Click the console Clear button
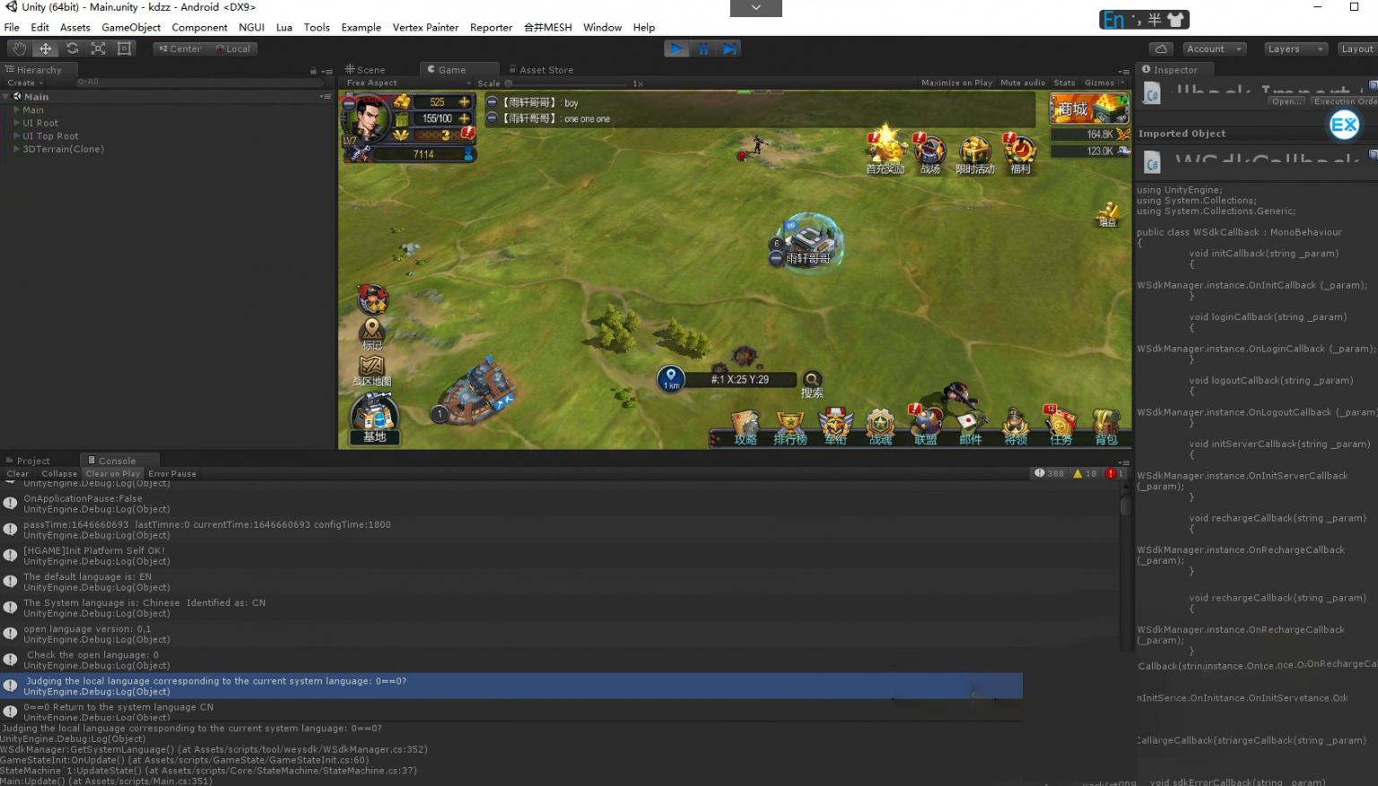This screenshot has width=1378, height=786. [18, 473]
